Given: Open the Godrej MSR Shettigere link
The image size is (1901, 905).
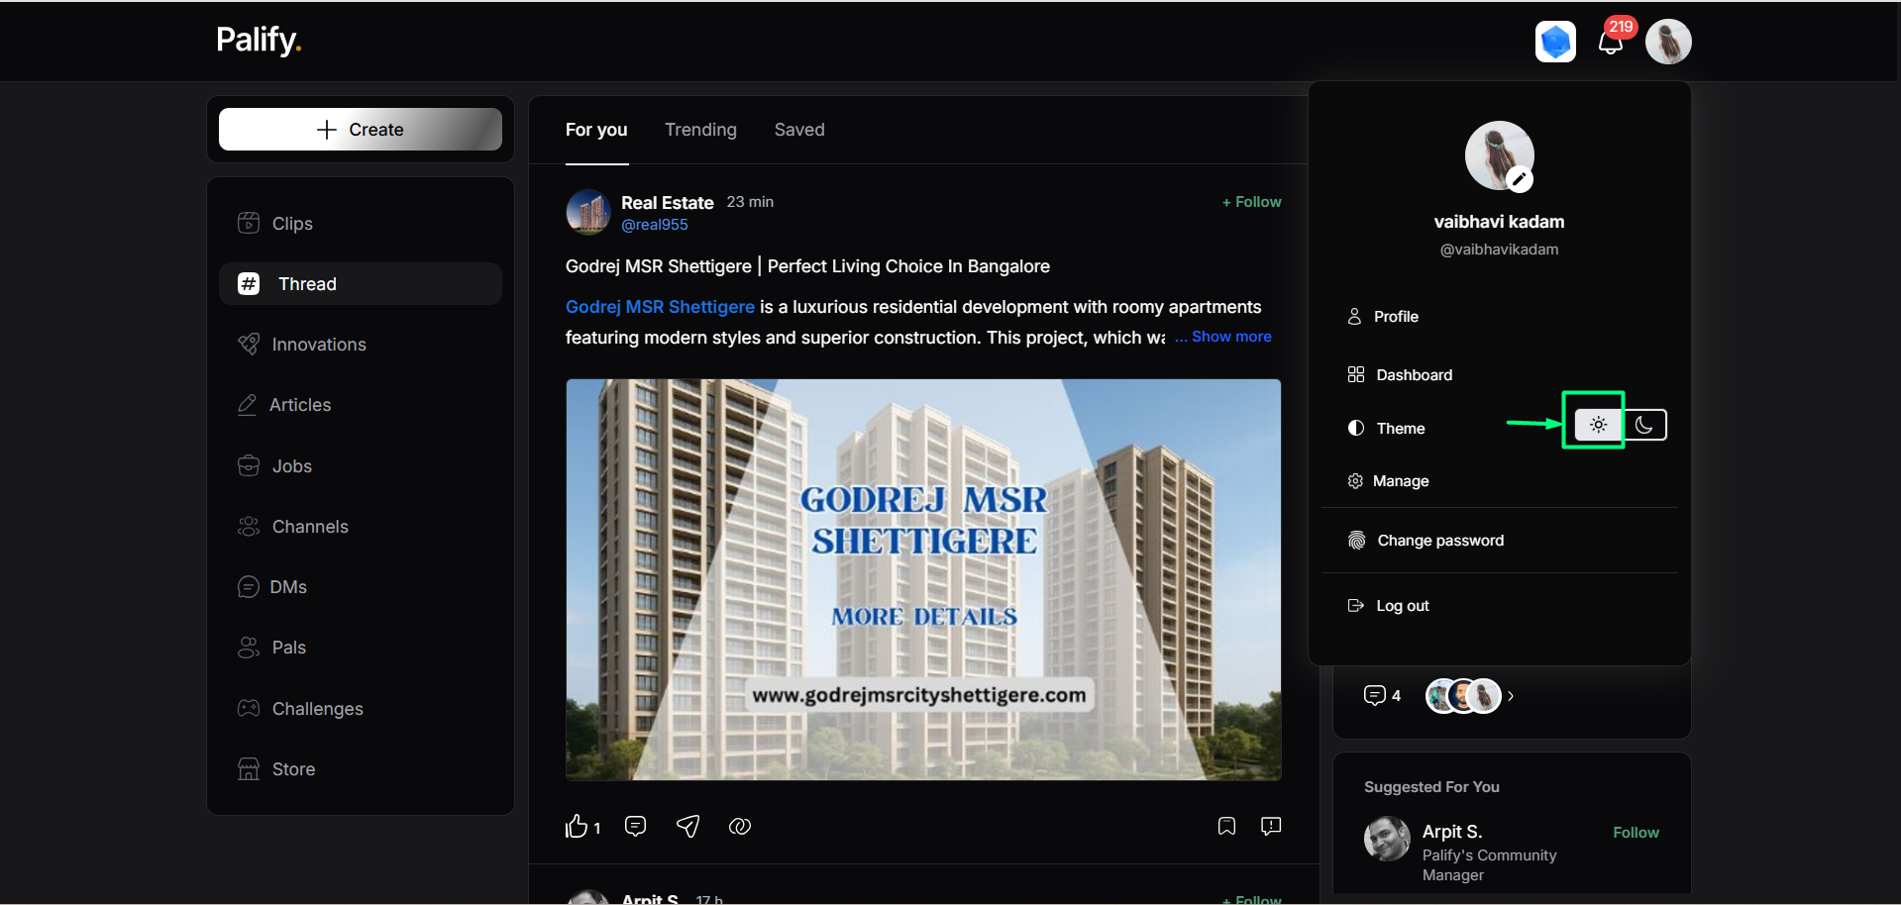Looking at the screenshot, I should click(x=660, y=307).
